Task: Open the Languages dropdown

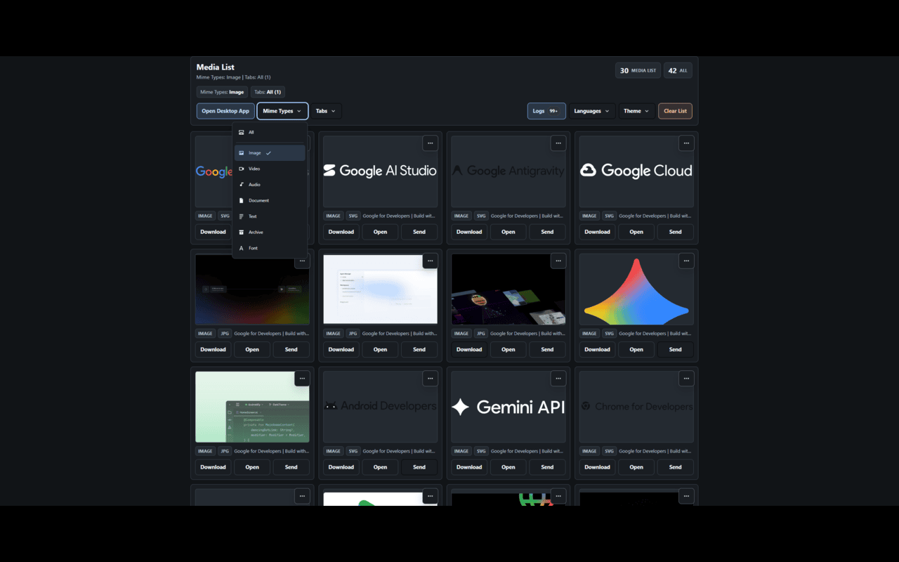Action: [592, 111]
